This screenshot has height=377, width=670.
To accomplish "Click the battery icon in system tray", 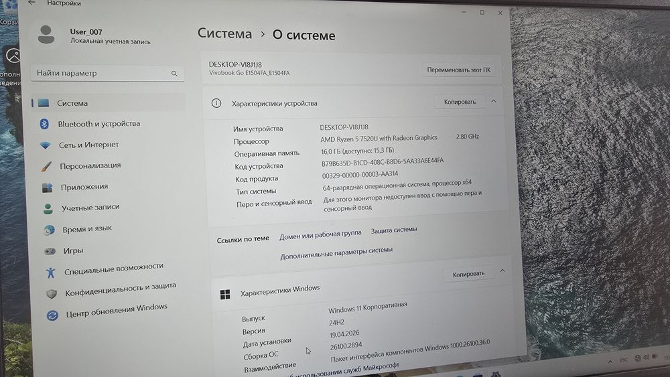I will (x=655, y=356).
